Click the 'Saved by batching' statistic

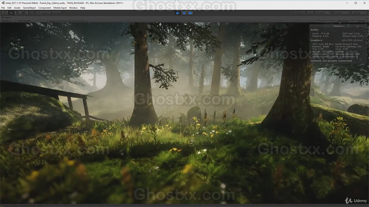348,46
